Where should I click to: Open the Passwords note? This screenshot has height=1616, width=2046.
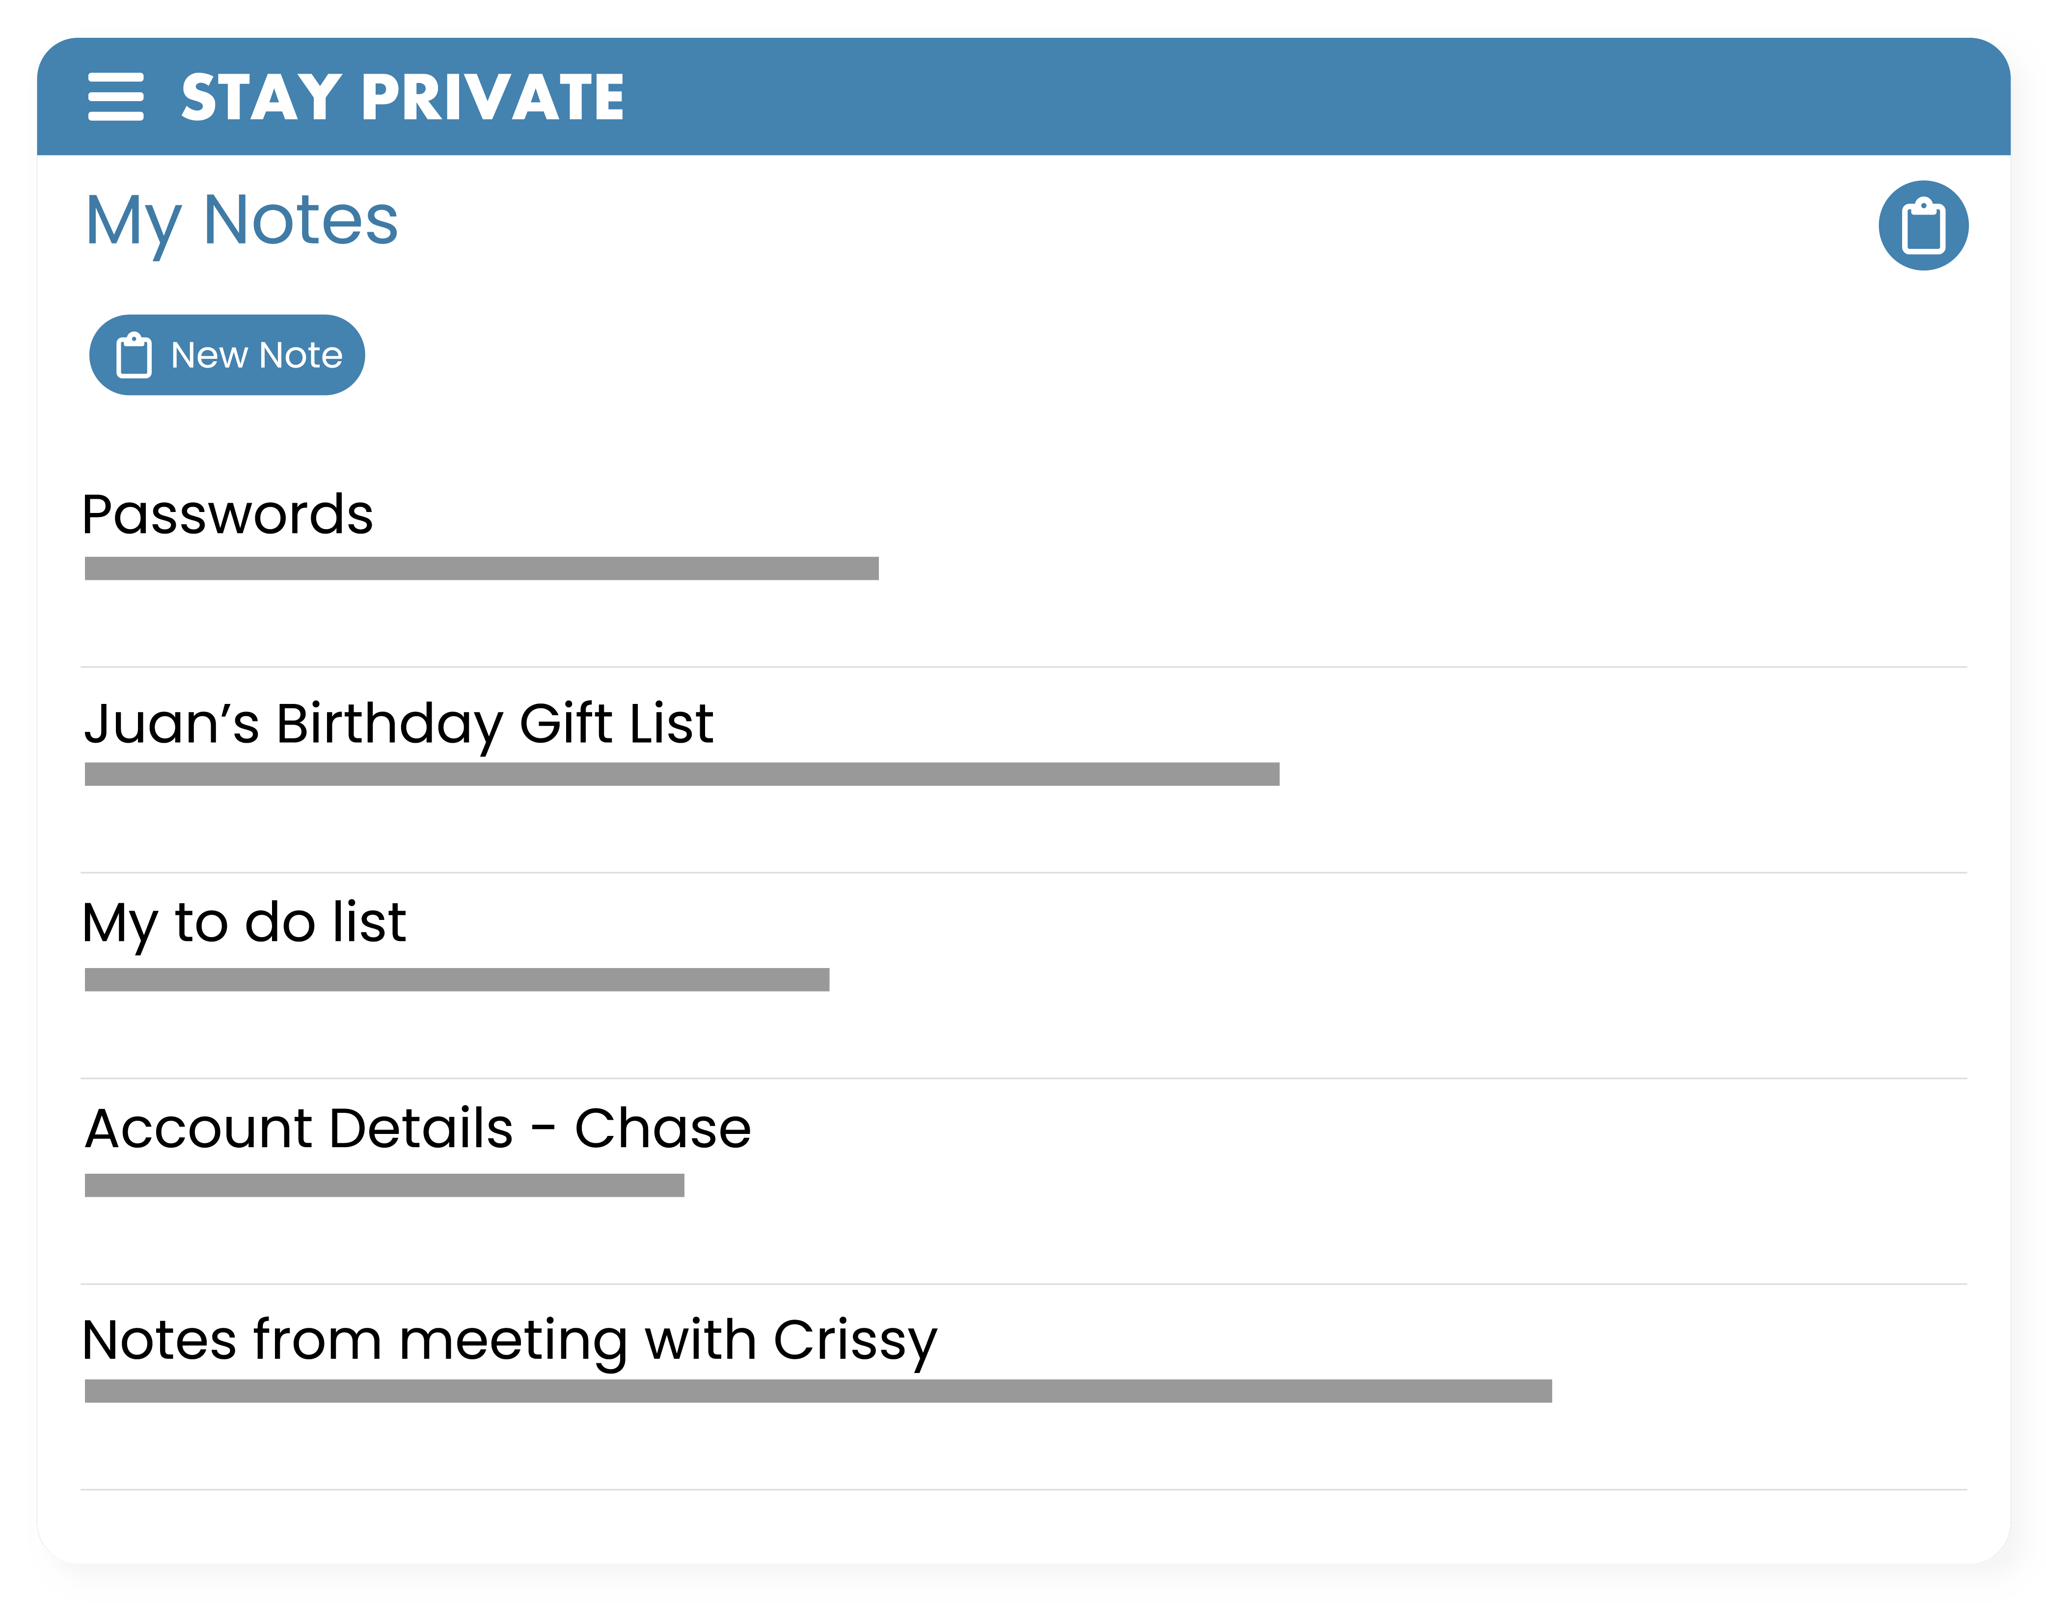[x=228, y=513]
